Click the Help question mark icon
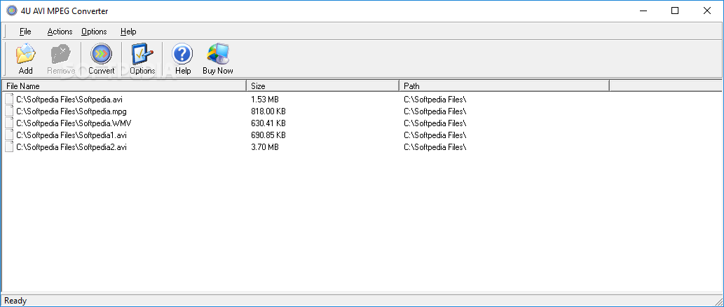Screen dimensions: 724x307 pyautogui.click(x=183, y=54)
